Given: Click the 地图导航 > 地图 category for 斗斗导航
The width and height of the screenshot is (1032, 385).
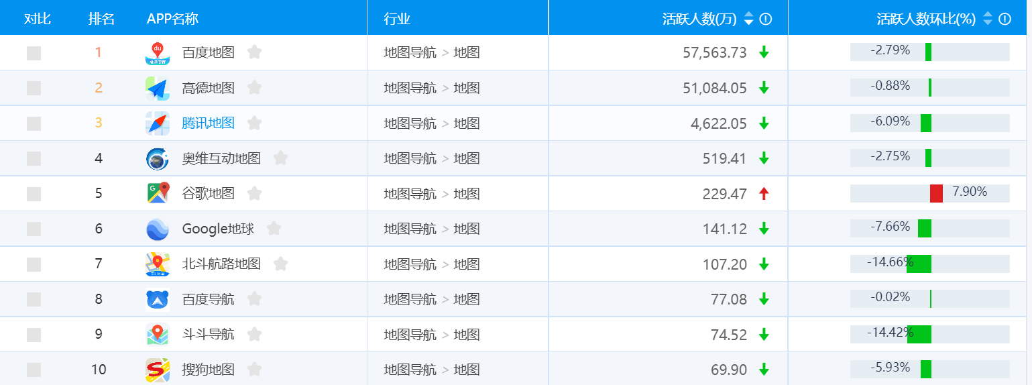Looking at the screenshot, I should (x=432, y=335).
